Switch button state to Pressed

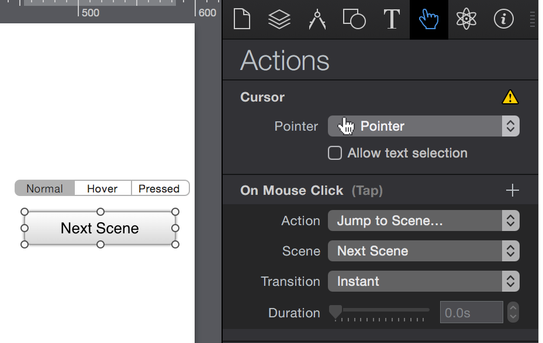point(159,188)
